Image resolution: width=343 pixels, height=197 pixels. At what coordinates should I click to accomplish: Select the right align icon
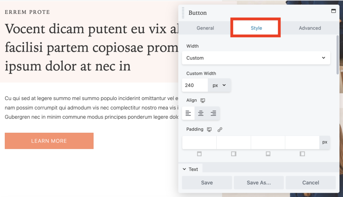(x=213, y=113)
